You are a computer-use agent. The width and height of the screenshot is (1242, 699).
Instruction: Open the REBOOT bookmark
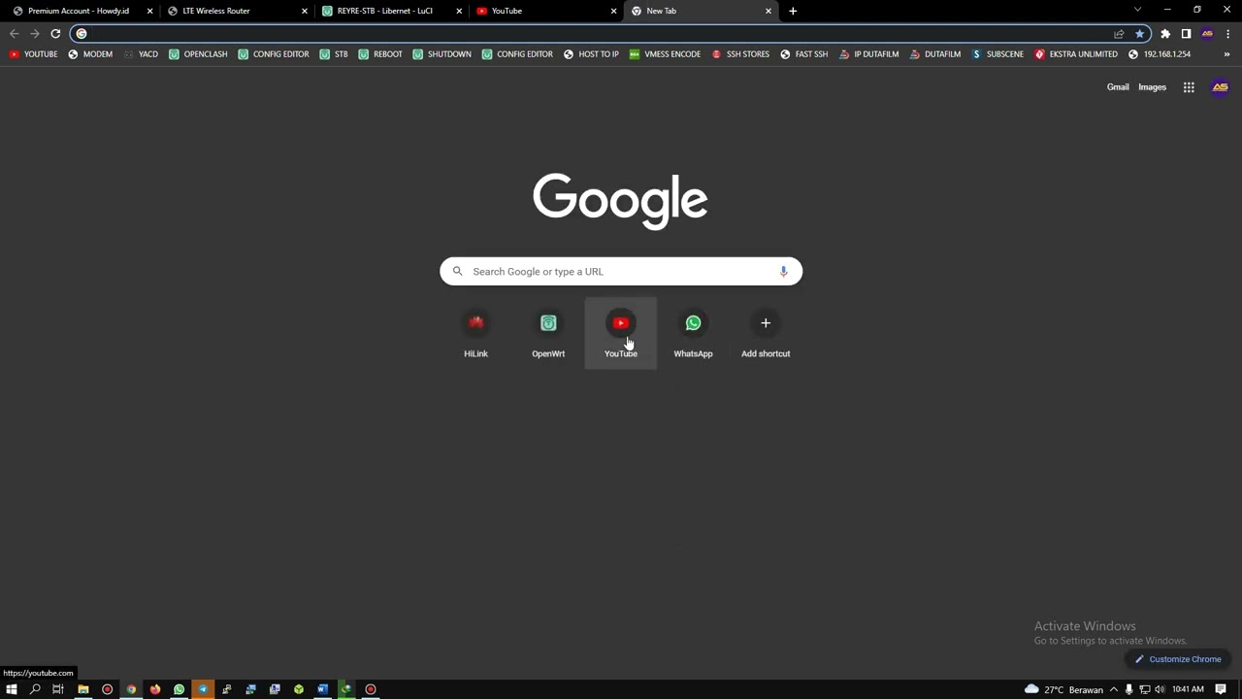pyautogui.click(x=380, y=54)
